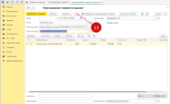Viewport: 170px width, 104px height.
Task: Open Администрирование section
Action: [x=14, y=61]
